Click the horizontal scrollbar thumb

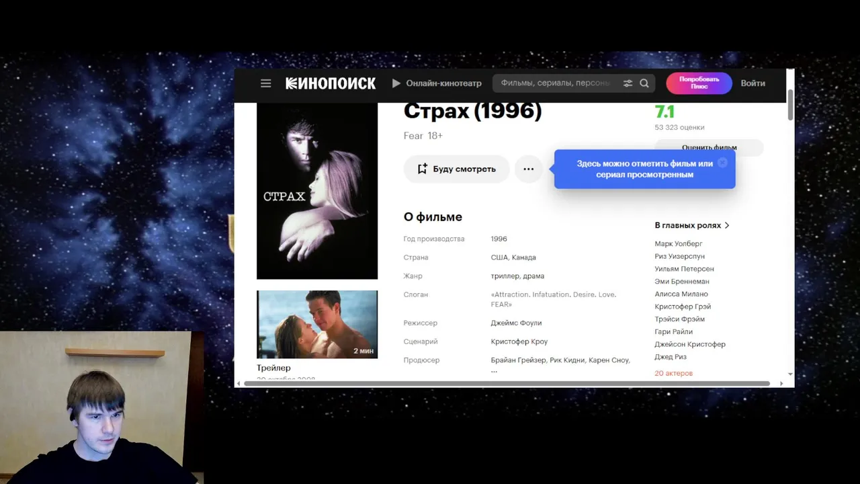[507, 383]
